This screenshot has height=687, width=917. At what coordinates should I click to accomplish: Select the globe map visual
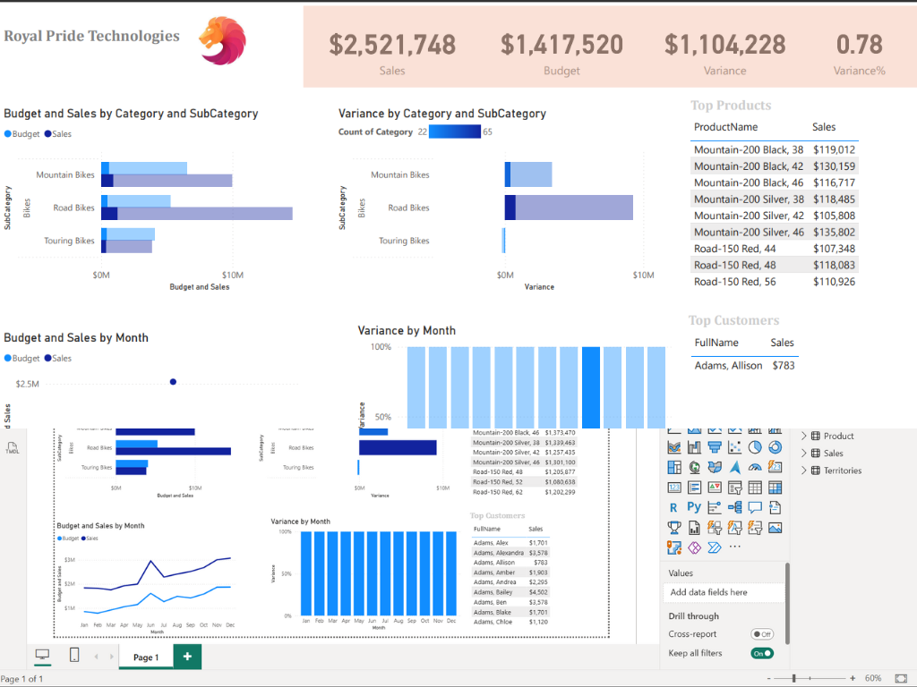pyautogui.click(x=694, y=467)
